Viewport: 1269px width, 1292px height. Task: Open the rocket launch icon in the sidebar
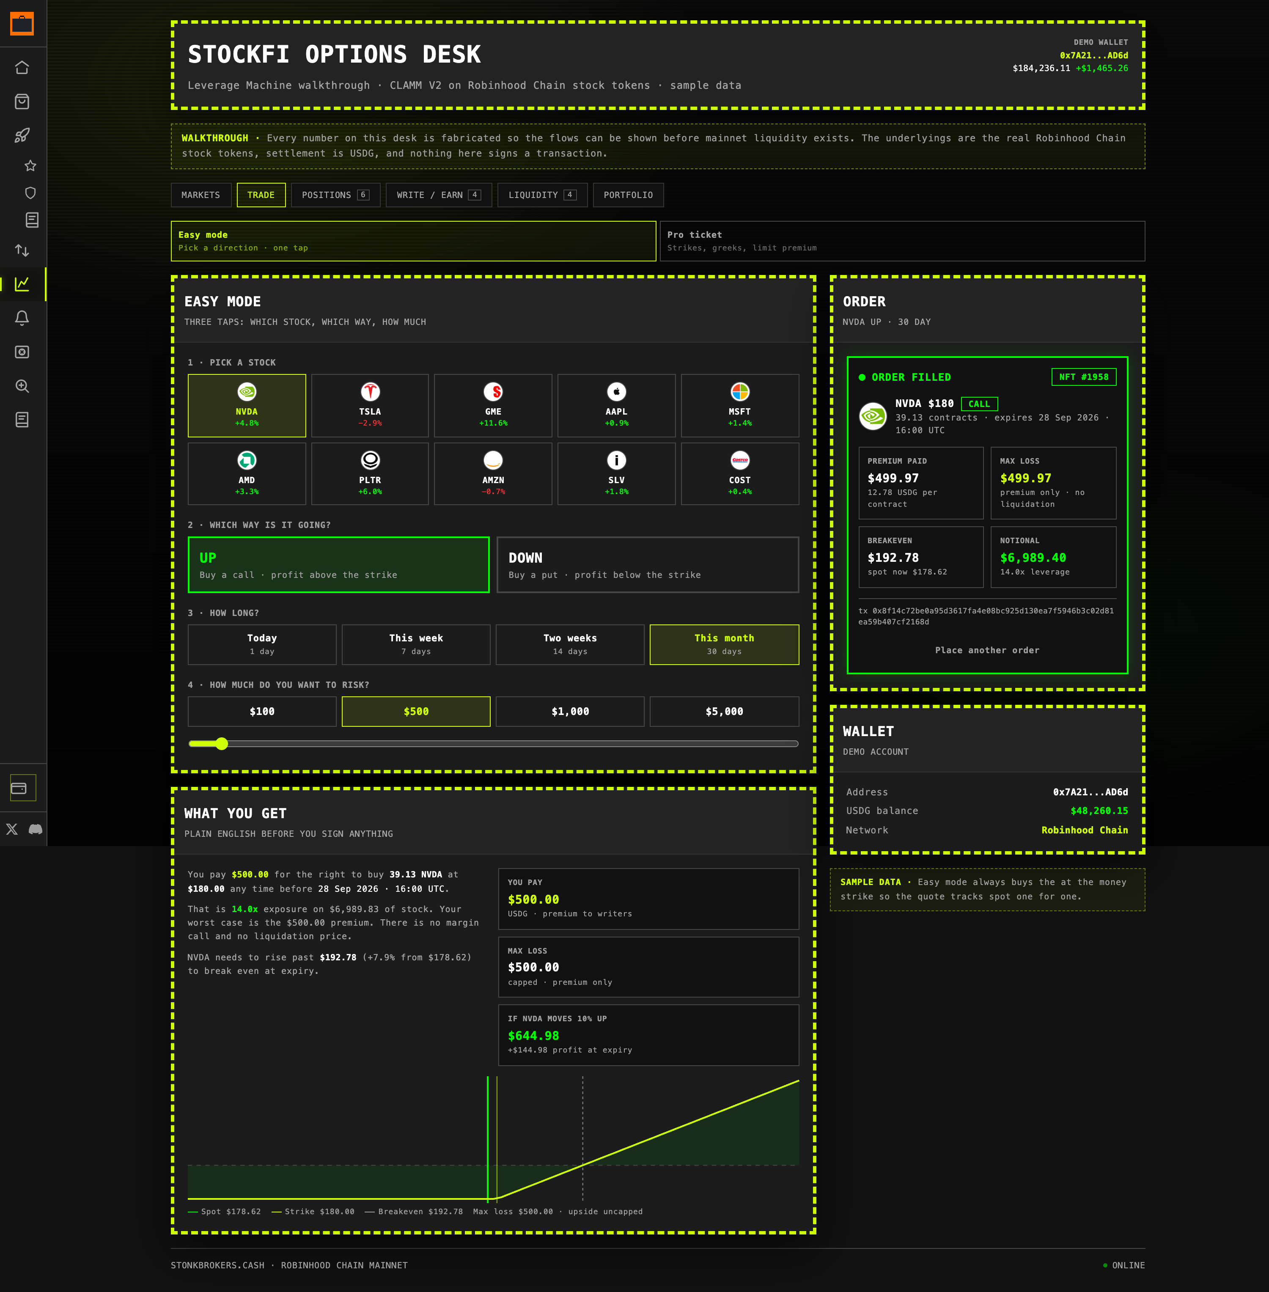pyautogui.click(x=22, y=135)
